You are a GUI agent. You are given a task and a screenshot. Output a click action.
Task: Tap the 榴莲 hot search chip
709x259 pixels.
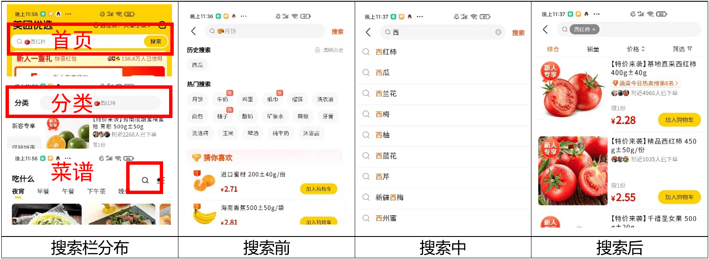click(298, 99)
